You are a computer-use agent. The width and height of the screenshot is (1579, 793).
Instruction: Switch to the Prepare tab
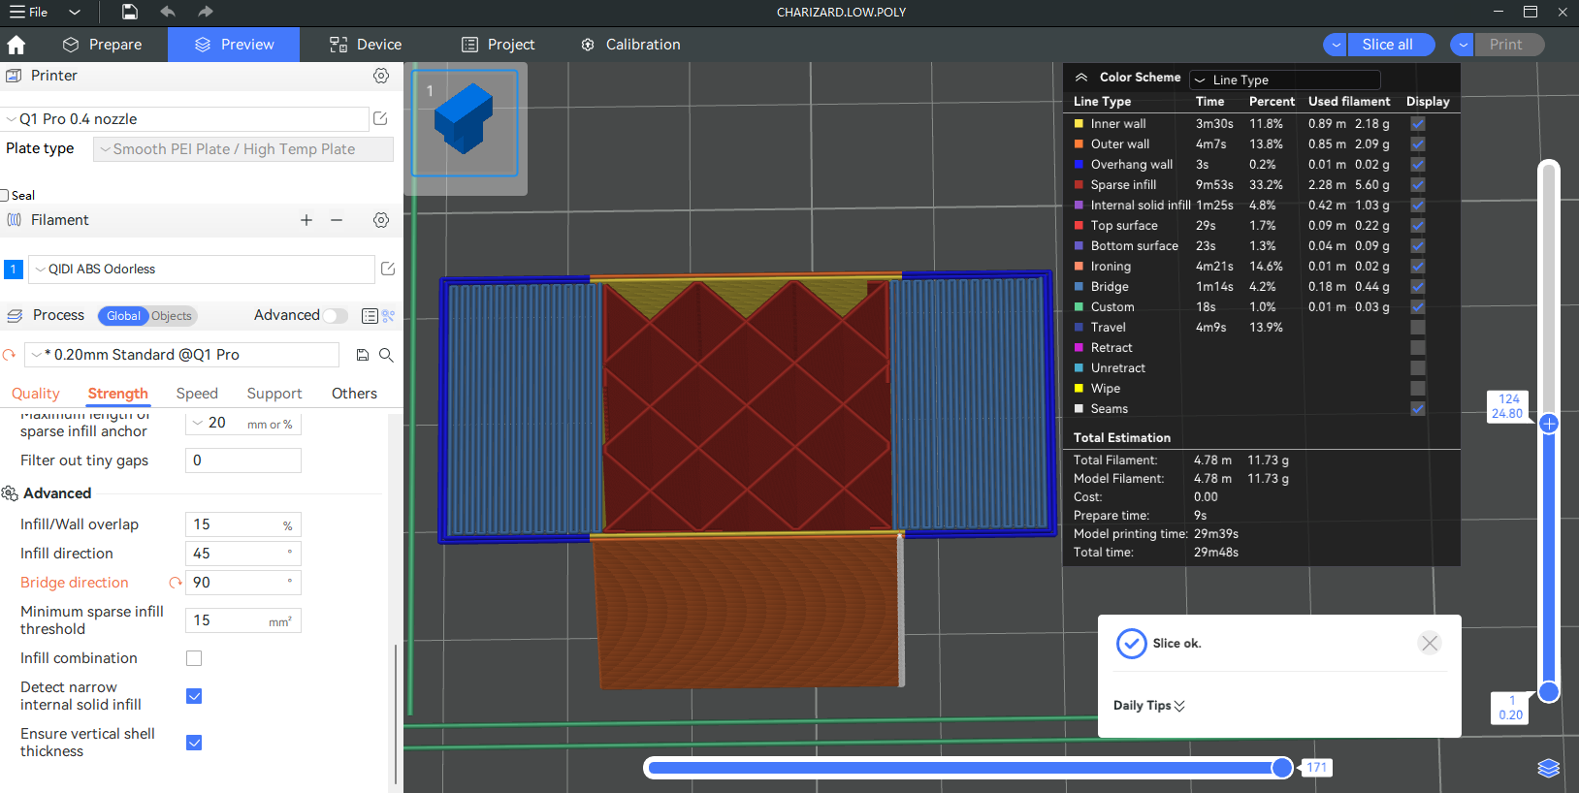pyautogui.click(x=103, y=45)
